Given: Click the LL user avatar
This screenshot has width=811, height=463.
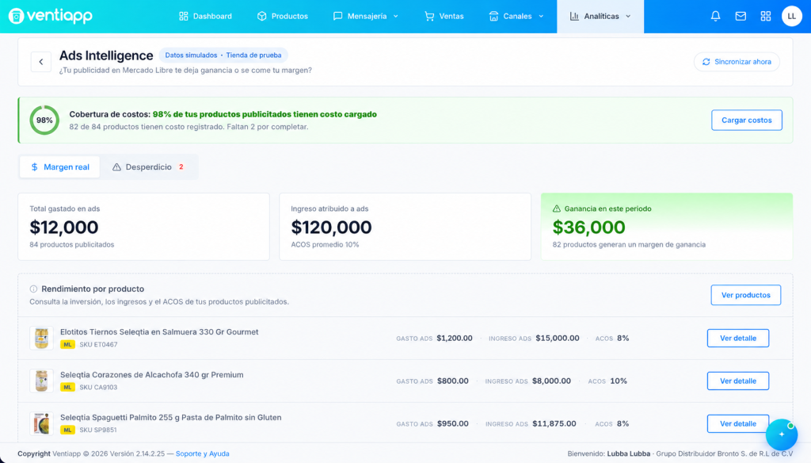Looking at the screenshot, I should 791,16.
